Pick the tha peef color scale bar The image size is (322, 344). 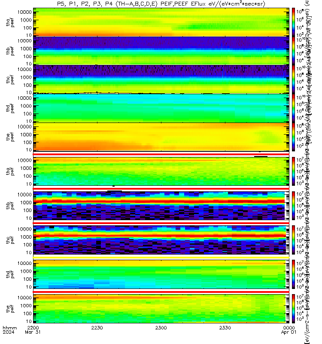(293, 22)
